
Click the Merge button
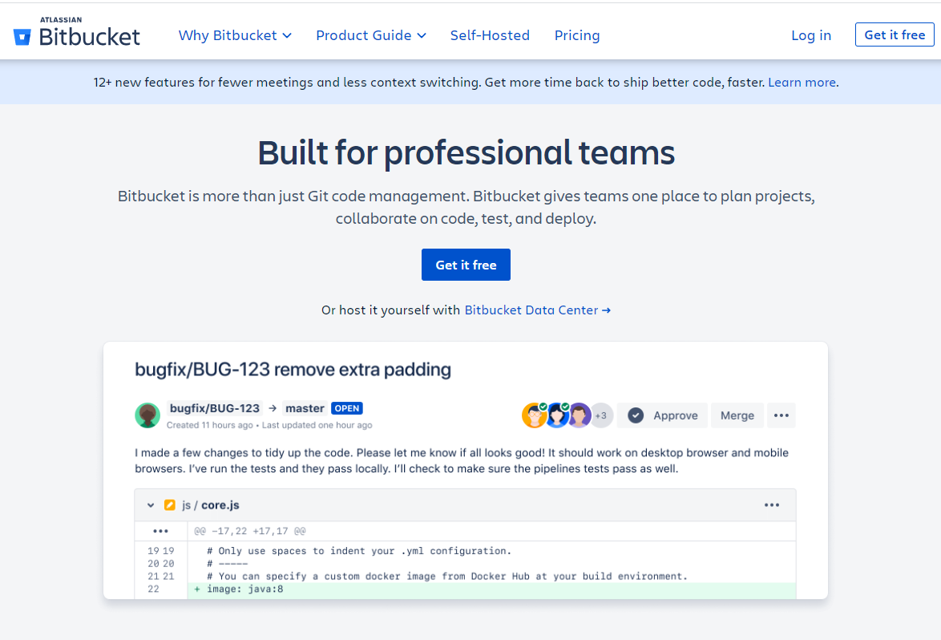coord(737,415)
